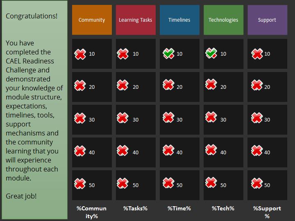
Task: Click the green checkmark on Timelines 10
Action: click(x=168, y=53)
